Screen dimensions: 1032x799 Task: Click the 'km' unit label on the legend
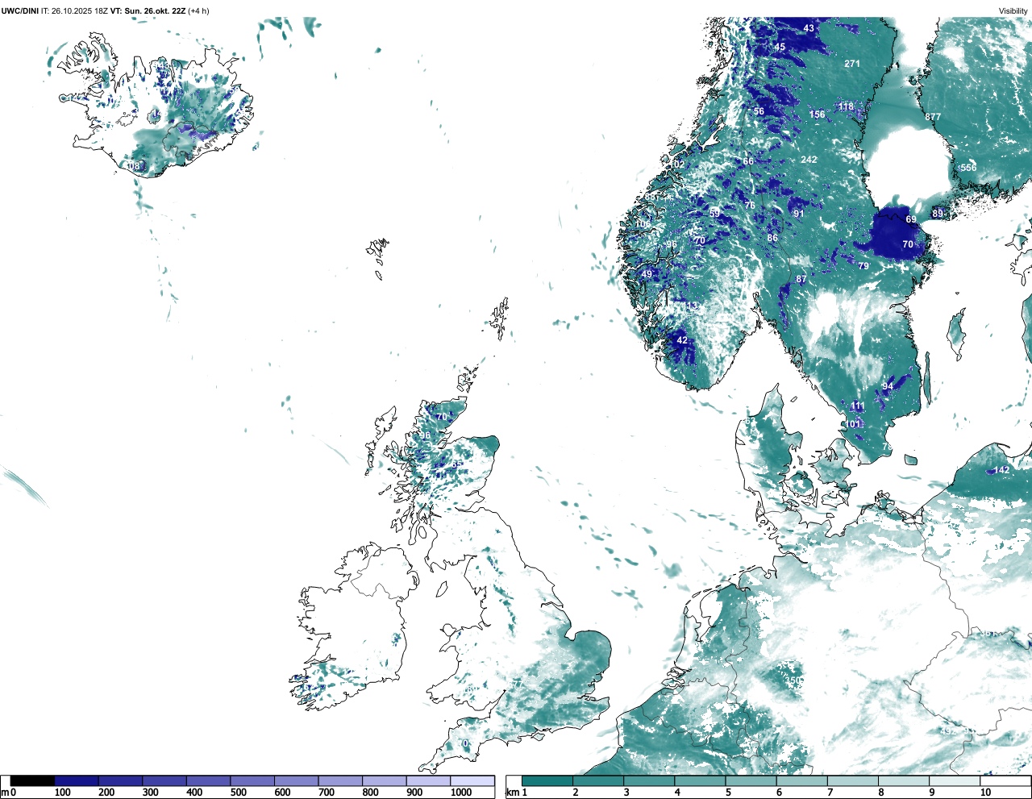[x=512, y=793]
